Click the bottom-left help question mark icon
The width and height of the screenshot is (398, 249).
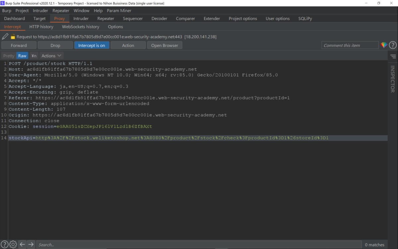[5, 244]
